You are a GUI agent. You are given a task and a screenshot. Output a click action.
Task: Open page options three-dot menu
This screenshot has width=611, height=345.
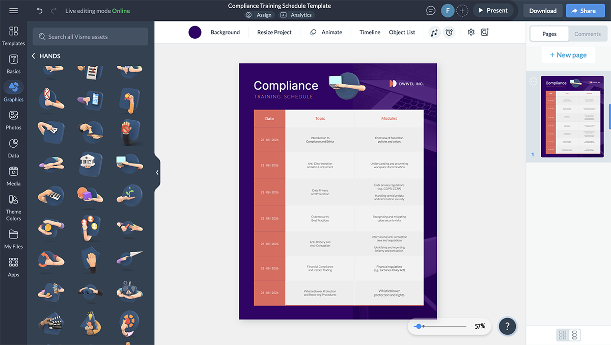point(533,82)
